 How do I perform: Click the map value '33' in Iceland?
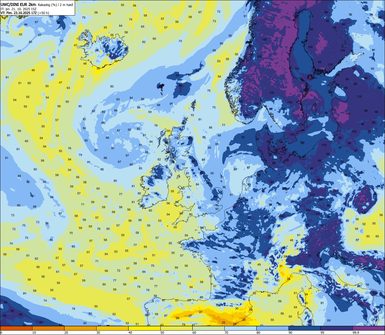tap(108, 55)
